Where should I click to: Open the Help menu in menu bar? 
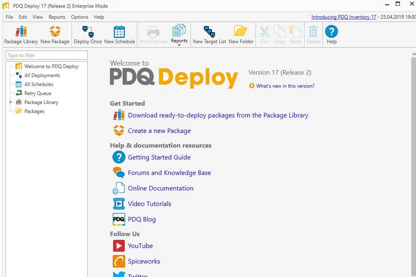click(x=99, y=17)
